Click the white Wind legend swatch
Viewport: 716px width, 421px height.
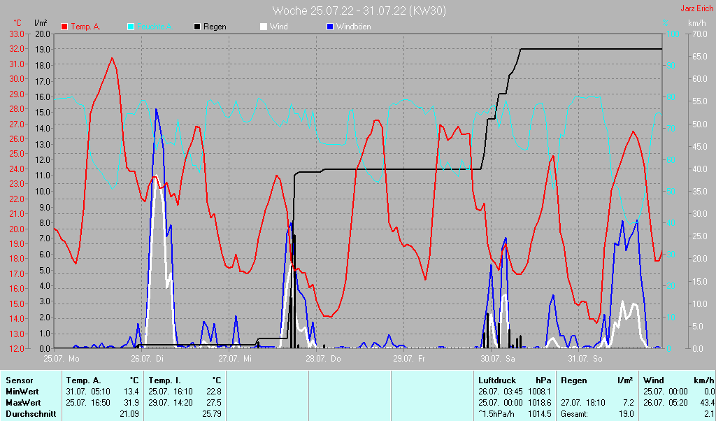click(x=264, y=27)
